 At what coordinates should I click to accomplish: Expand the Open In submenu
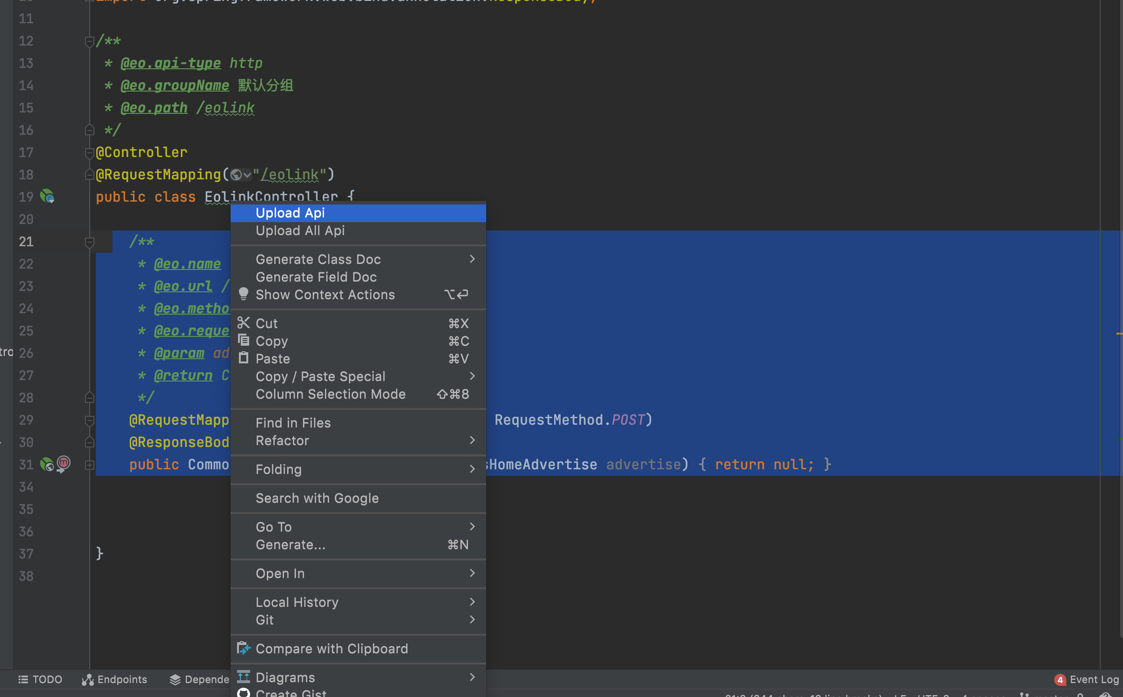358,573
